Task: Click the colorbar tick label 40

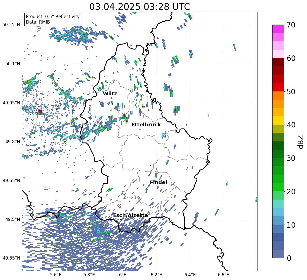Action: click(291, 125)
